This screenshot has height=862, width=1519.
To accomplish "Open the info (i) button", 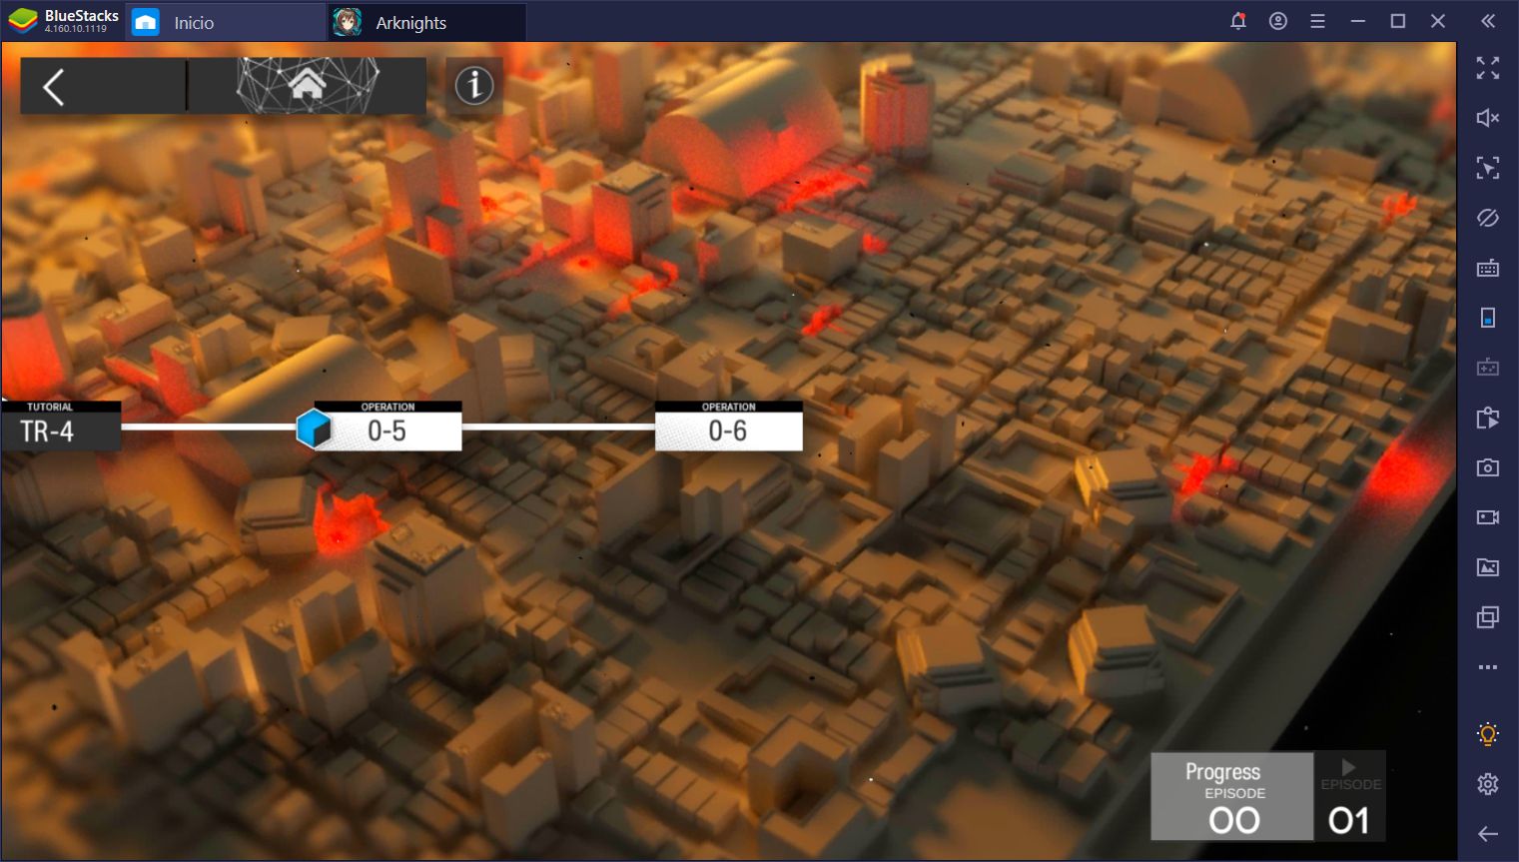I will click(474, 85).
